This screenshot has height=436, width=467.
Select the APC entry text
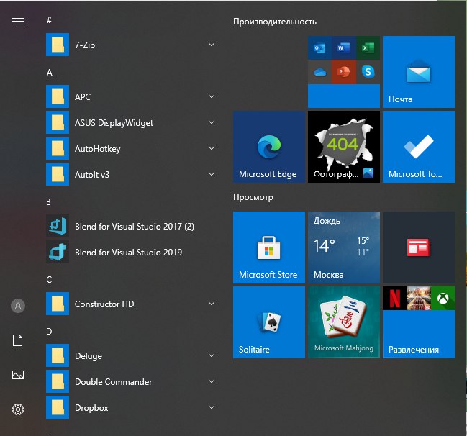click(x=83, y=97)
